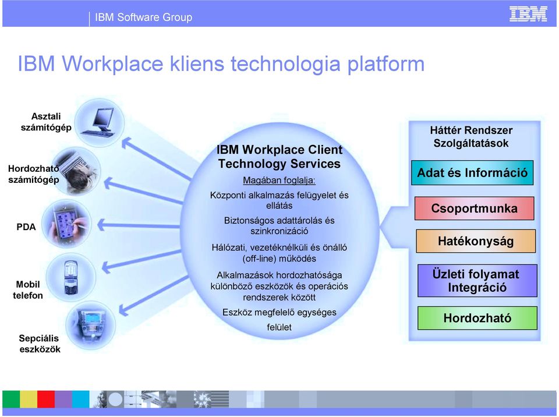Click the IBM logo in the header
Viewport: 559px width, 417px height.
pos(528,14)
